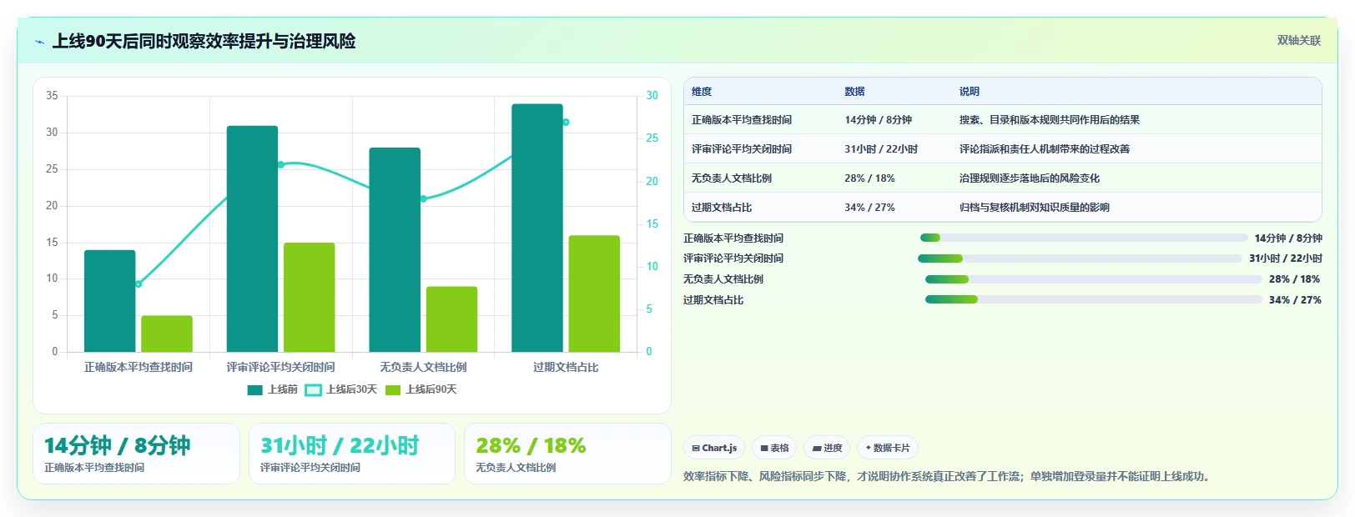The width and height of the screenshot is (1355, 517).
Task: Click table cell 14分钟 / 8分钟
Action: [878, 120]
